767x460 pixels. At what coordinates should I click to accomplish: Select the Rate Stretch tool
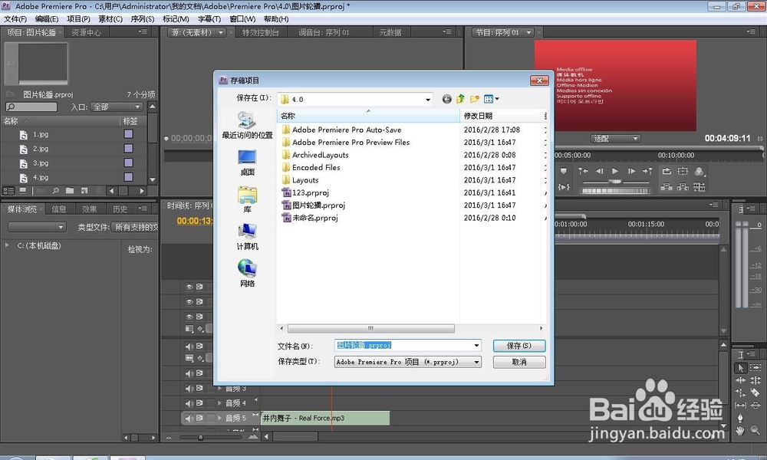coord(741,393)
